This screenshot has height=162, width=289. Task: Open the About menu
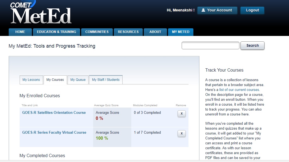(155, 32)
